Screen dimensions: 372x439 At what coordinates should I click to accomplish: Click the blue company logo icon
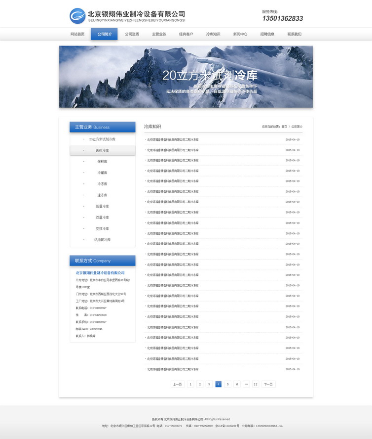click(x=77, y=16)
